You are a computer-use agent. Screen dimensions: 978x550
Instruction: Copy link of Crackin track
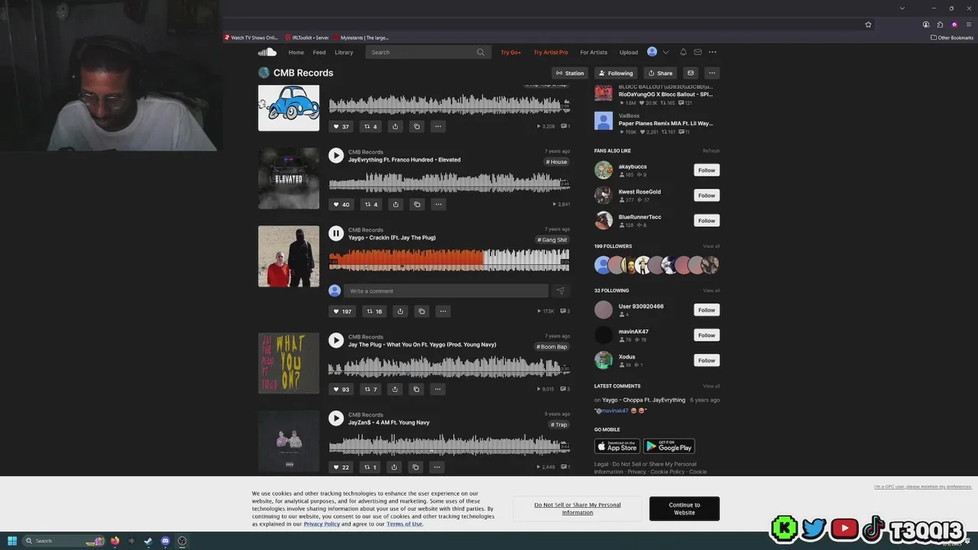(421, 311)
